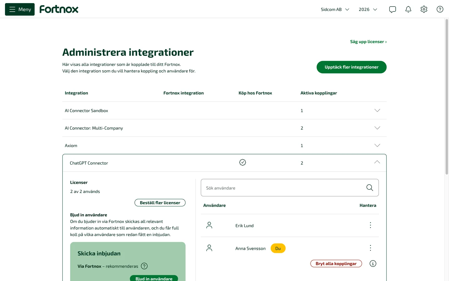Click the Axiom integration name
The width and height of the screenshot is (449, 281).
pyautogui.click(x=71, y=145)
